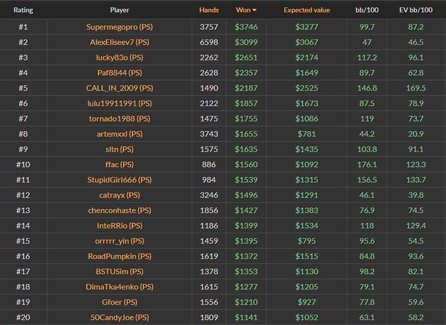This screenshot has height=325, width=446.
Task: Select artemxxl in the ranking
Action: [x=119, y=134]
